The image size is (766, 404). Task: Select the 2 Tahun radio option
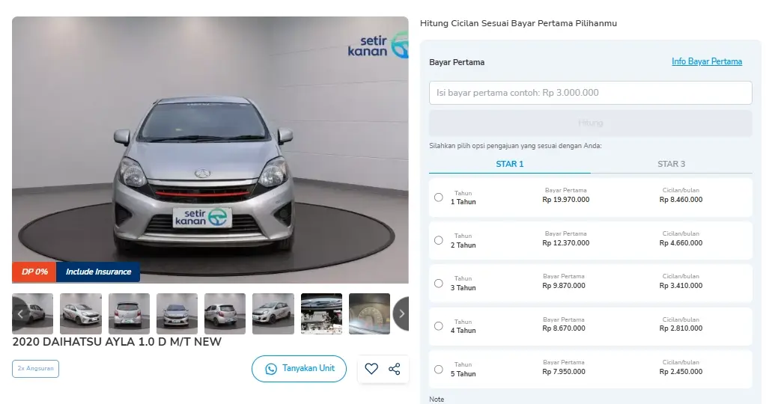click(x=439, y=240)
